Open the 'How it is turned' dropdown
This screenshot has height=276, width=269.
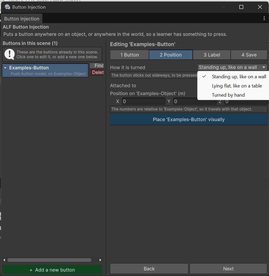point(232,67)
